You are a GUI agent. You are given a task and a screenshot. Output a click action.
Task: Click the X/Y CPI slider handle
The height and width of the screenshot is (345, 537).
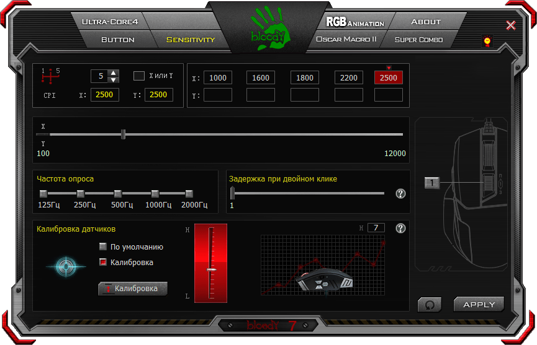coord(124,134)
